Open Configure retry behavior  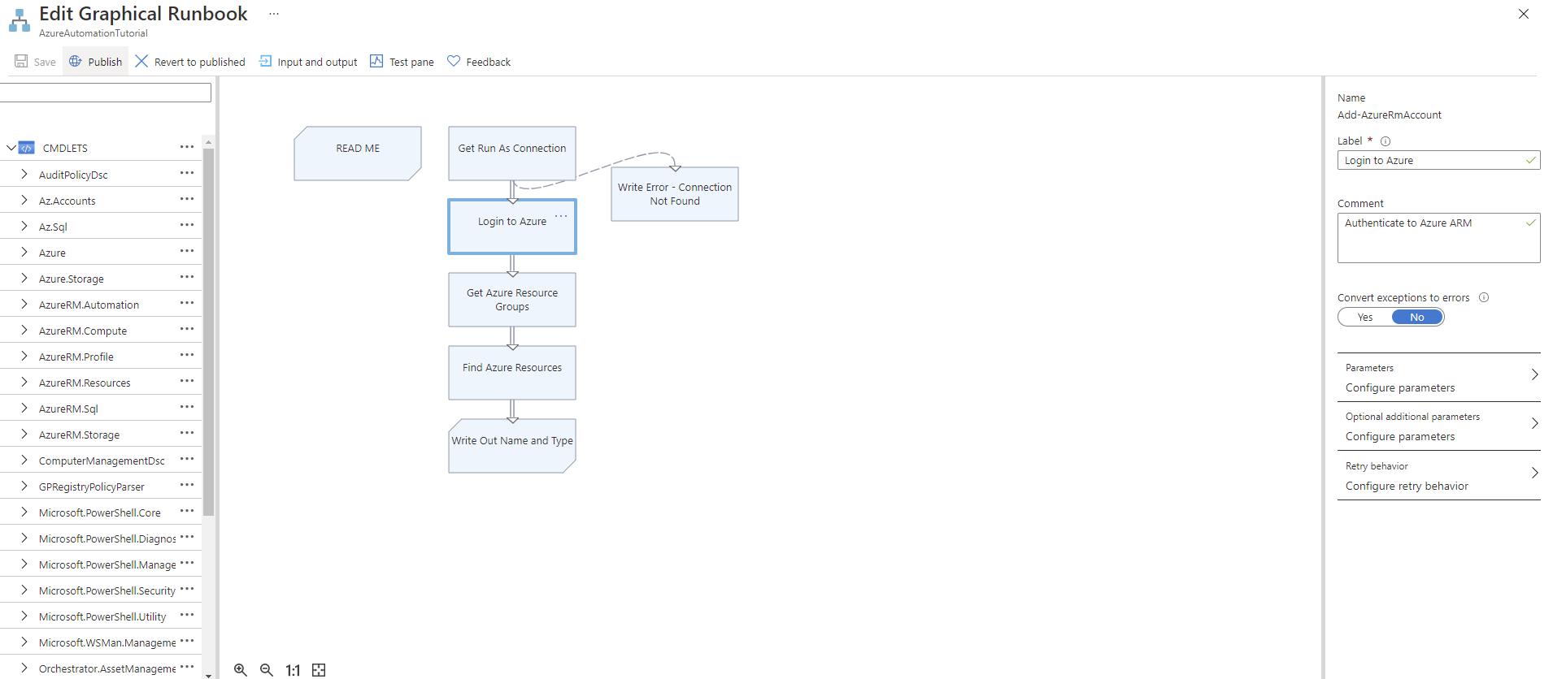(1438, 476)
